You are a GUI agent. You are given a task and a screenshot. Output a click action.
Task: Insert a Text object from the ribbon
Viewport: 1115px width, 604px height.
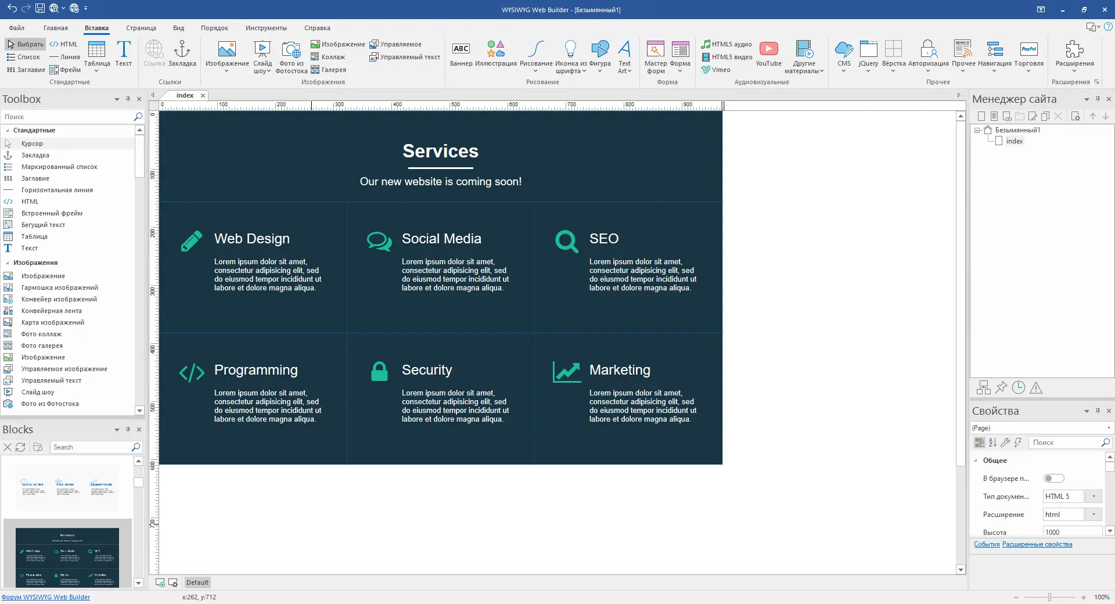pos(124,53)
